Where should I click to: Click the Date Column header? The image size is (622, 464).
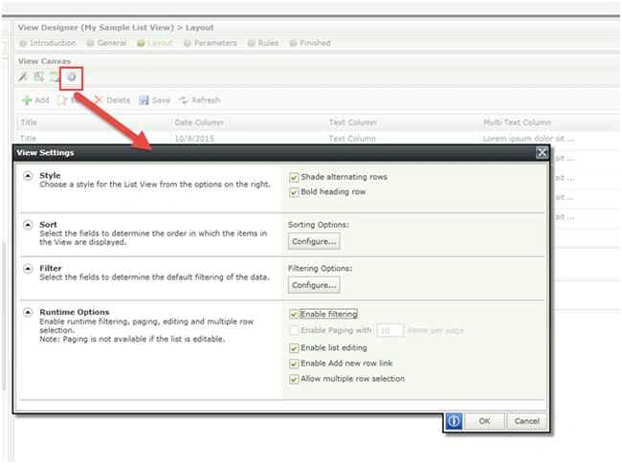click(x=249, y=122)
